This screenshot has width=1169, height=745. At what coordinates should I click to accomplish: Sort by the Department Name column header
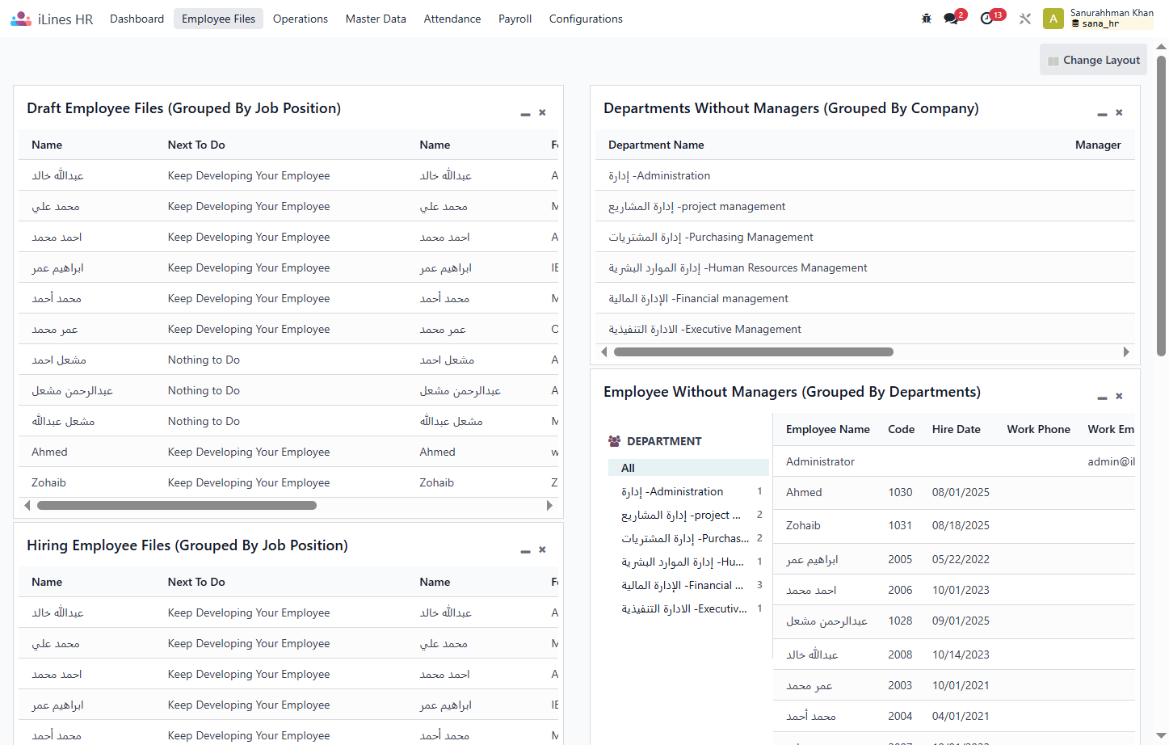pyautogui.click(x=656, y=145)
